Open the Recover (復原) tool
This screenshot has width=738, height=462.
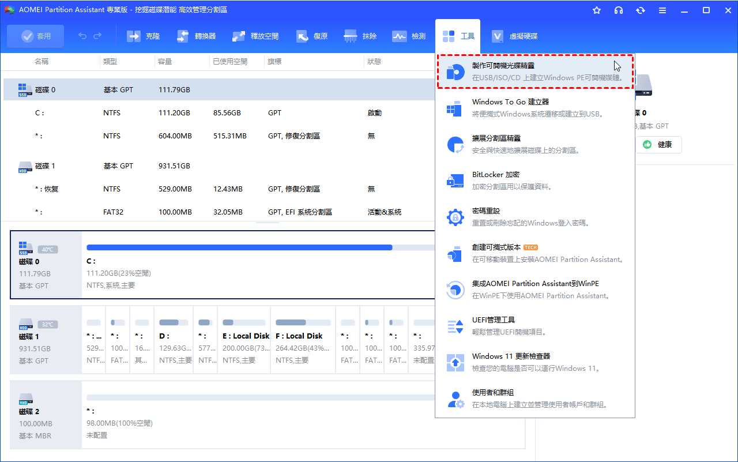tap(303, 36)
